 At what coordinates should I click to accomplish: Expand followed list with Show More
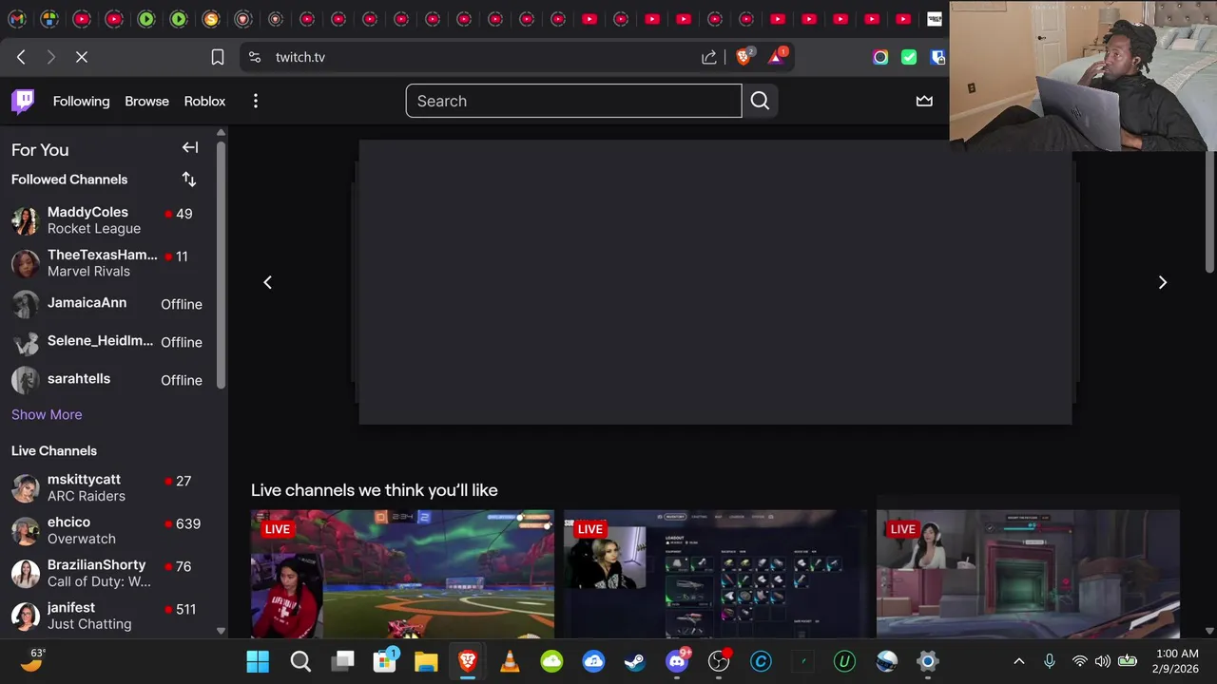pos(47,414)
